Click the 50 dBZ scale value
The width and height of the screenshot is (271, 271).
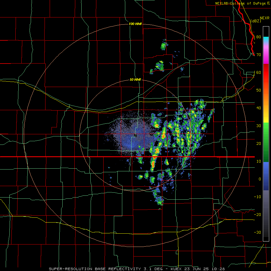click(259, 90)
